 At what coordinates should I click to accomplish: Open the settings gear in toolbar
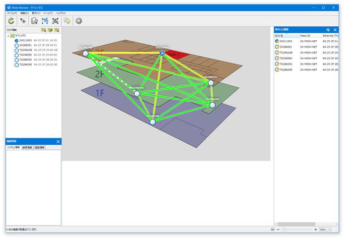[x=78, y=21]
